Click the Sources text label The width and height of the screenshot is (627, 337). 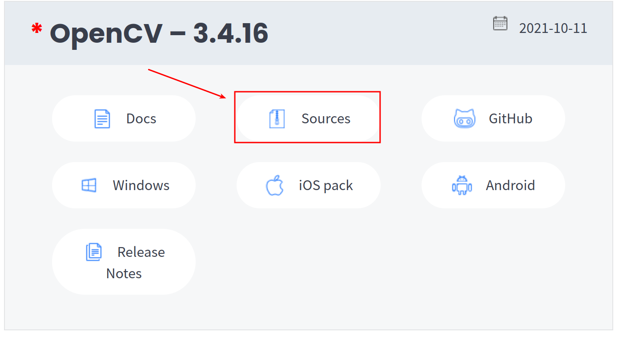point(326,119)
